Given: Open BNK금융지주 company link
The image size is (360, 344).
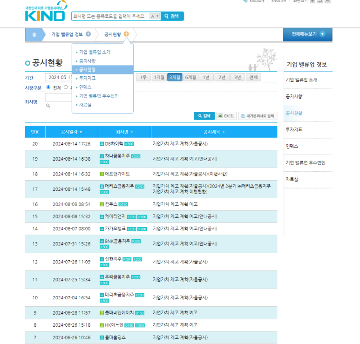Looking at the screenshot, I should point(117,241).
